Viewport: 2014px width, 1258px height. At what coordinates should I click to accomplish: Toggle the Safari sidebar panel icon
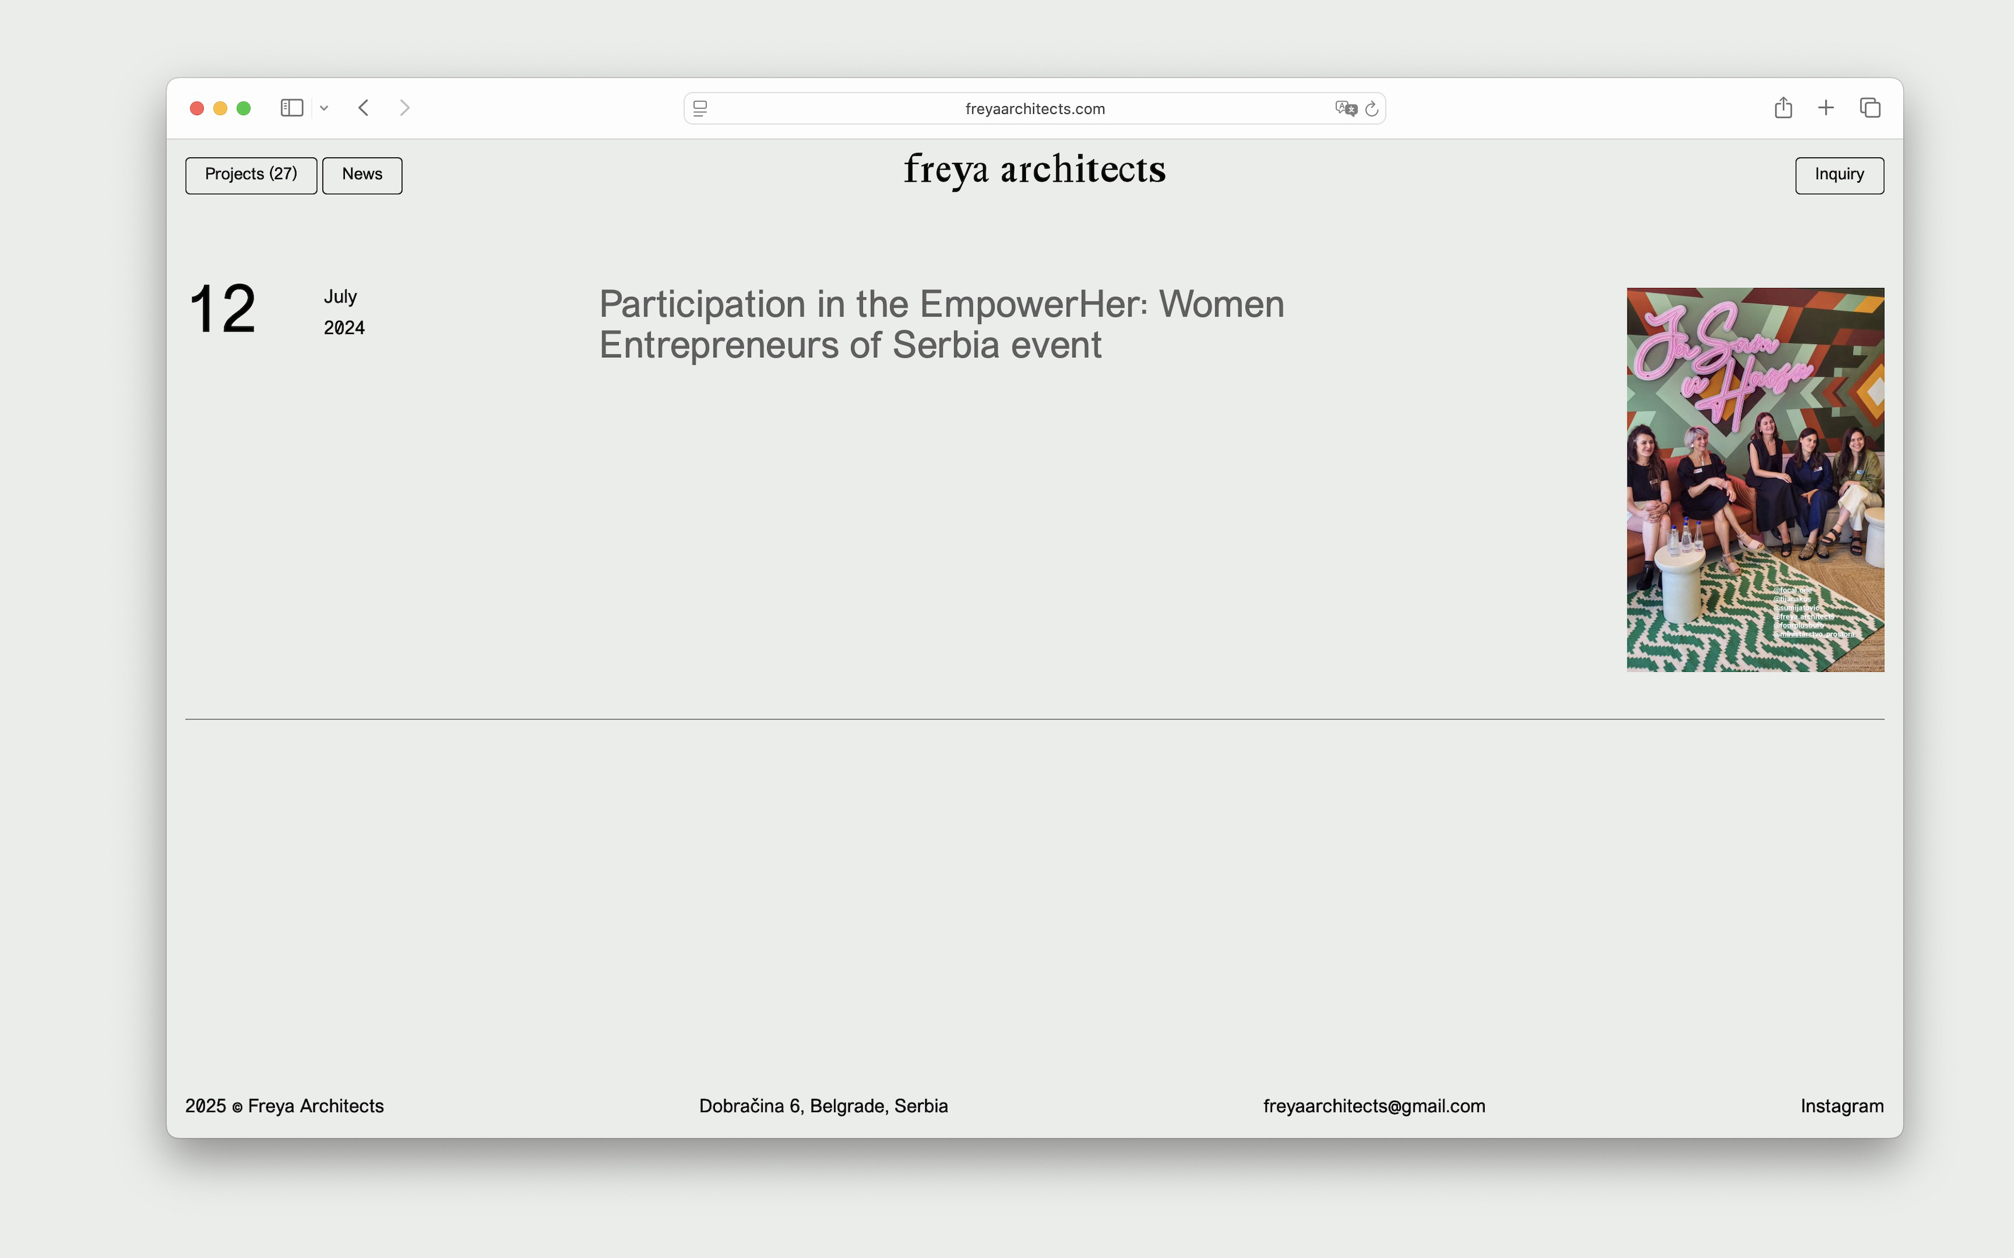[x=291, y=108]
